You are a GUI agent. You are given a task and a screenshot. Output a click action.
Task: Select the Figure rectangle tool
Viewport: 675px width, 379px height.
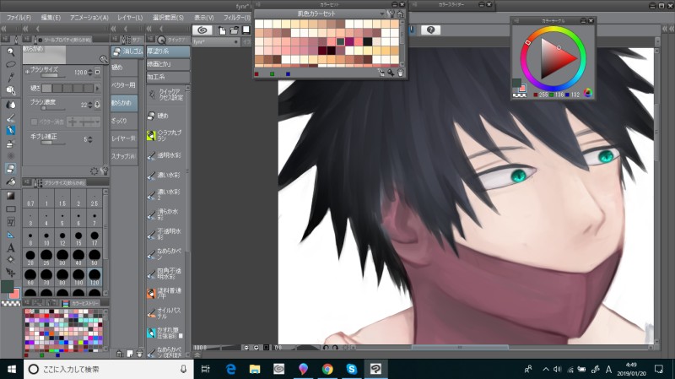click(x=11, y=209)
